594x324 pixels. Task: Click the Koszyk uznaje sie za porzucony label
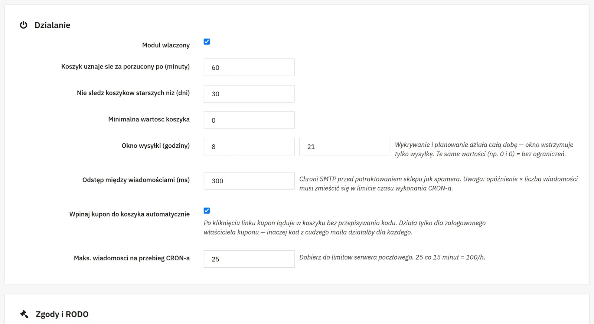tap(125, 67)
